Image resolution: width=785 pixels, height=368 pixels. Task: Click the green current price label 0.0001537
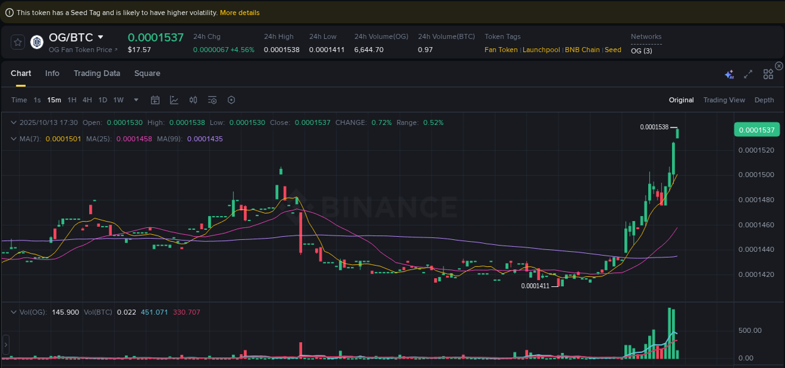(757, 129)
